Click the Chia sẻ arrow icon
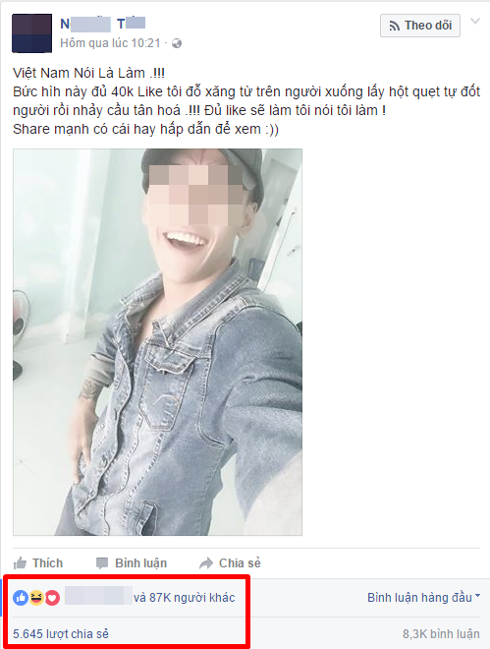Image resolution: width=490 pixels, height=649 pixels. (x=206, y=563)
